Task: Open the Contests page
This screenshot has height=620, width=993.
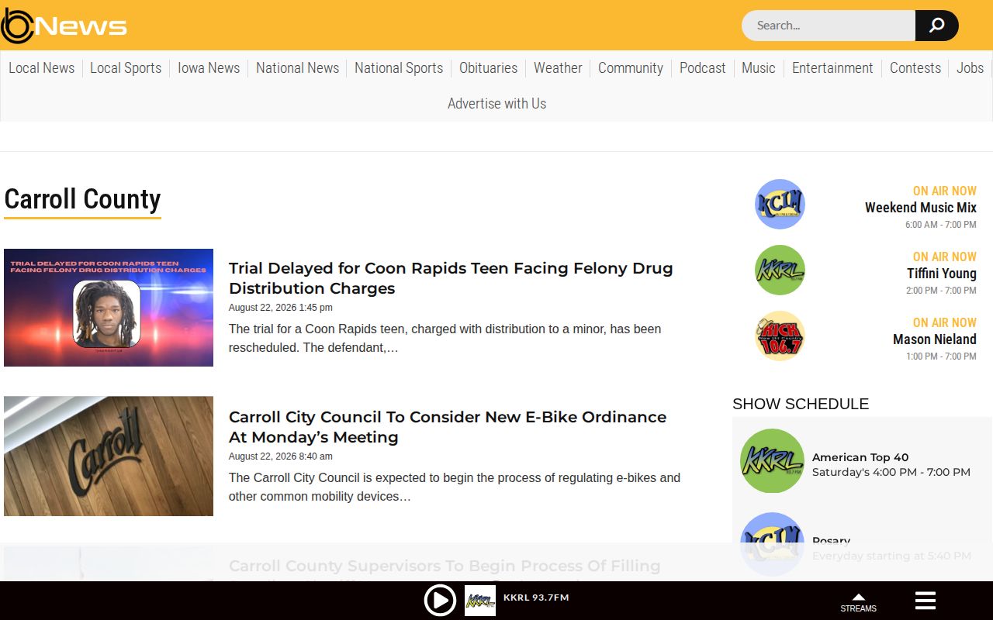Action: pos(915,68)
